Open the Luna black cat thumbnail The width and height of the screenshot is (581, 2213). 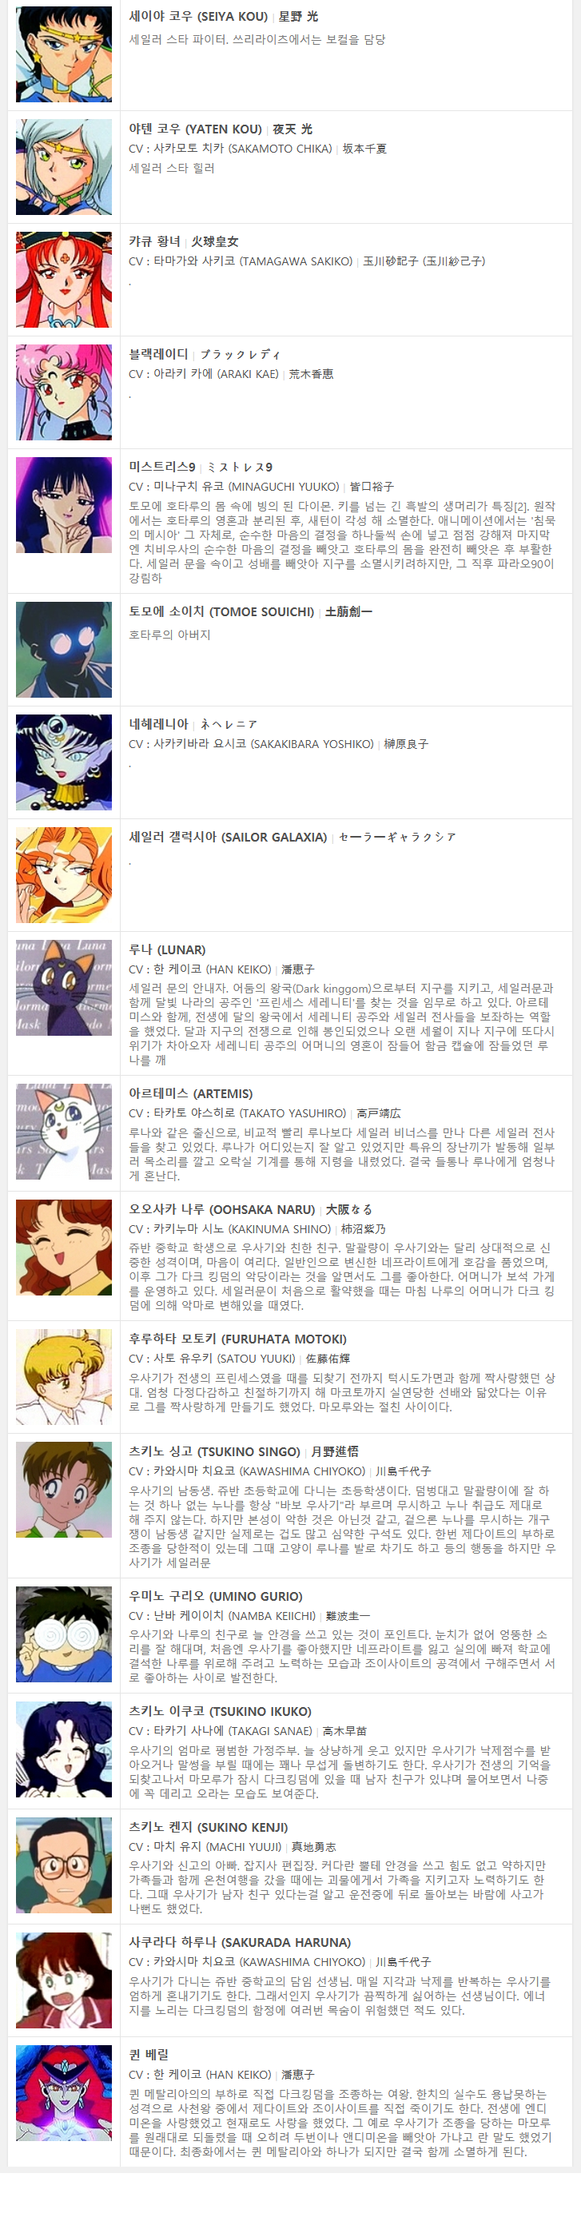64,987
